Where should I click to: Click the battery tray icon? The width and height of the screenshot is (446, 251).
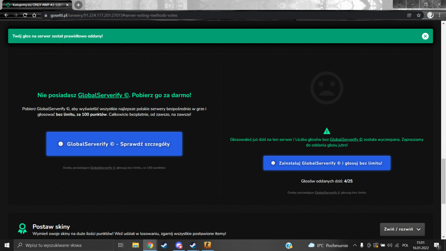(383, 245)
